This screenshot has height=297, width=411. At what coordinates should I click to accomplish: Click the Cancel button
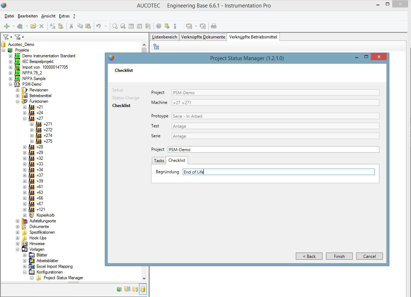point(369,256)
